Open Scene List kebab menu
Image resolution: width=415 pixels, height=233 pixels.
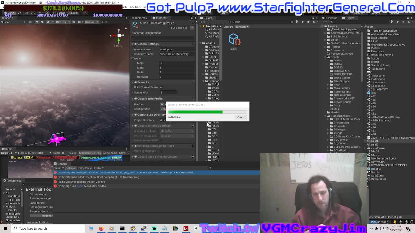coord(193,82)
